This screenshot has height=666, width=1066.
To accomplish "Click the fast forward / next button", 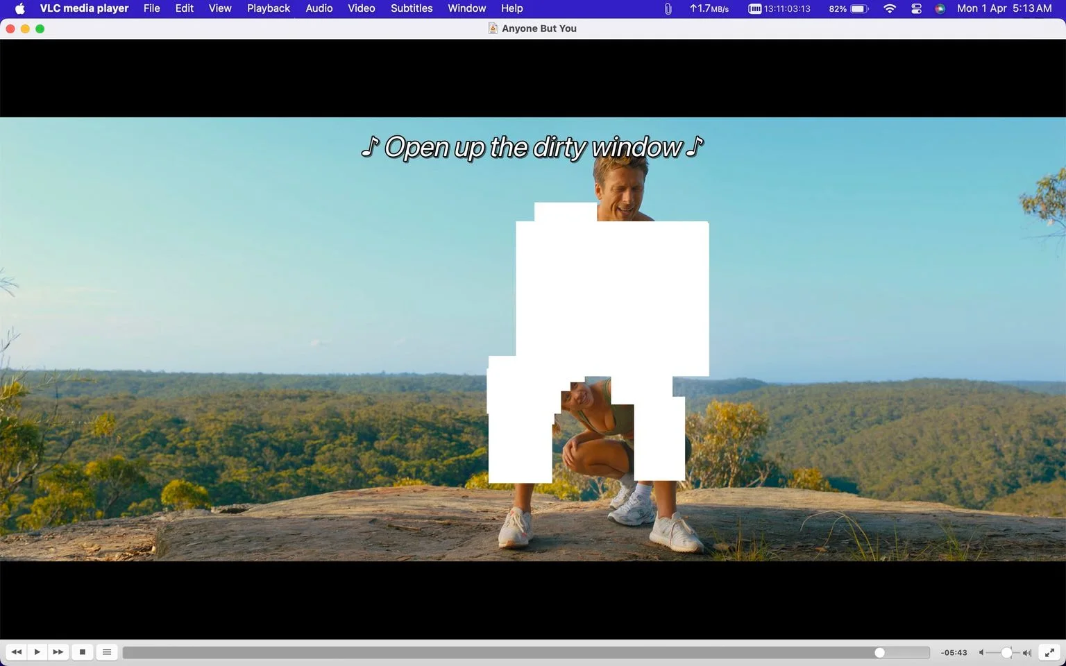I will (58, 652).
